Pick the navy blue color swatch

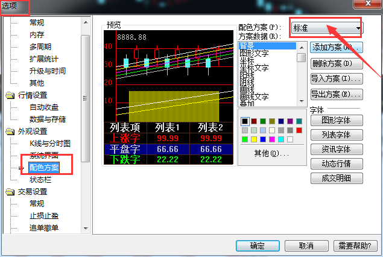click(x=281, y=121)
